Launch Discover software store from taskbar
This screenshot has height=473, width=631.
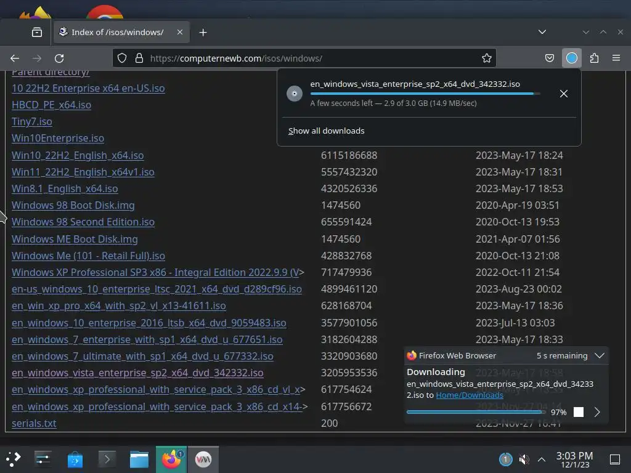pos(75,459)
